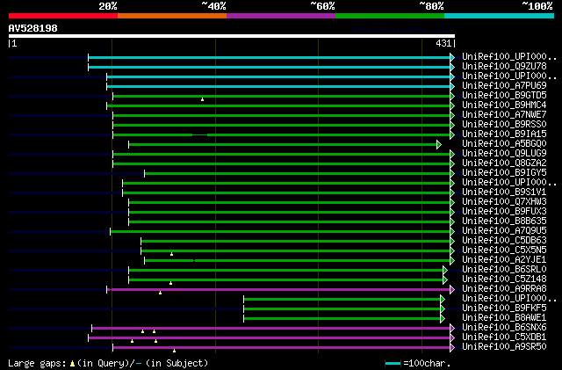562x370 pixels.
Task: Click the "Large gaps:" legend text
Action: click(x=37, y=364)
